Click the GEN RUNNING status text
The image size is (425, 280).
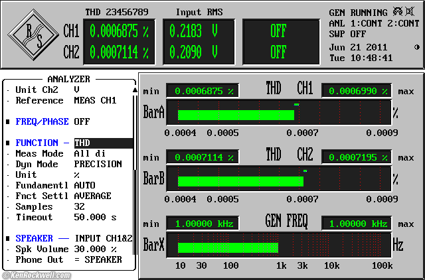click(x=359, y=13)
